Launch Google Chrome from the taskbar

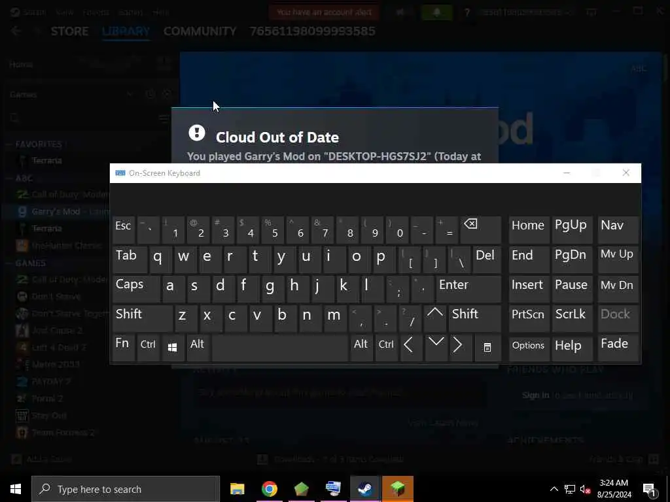tap(269, 489)
